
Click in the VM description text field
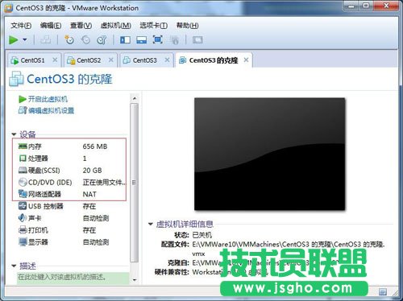[x=73, y=278]
